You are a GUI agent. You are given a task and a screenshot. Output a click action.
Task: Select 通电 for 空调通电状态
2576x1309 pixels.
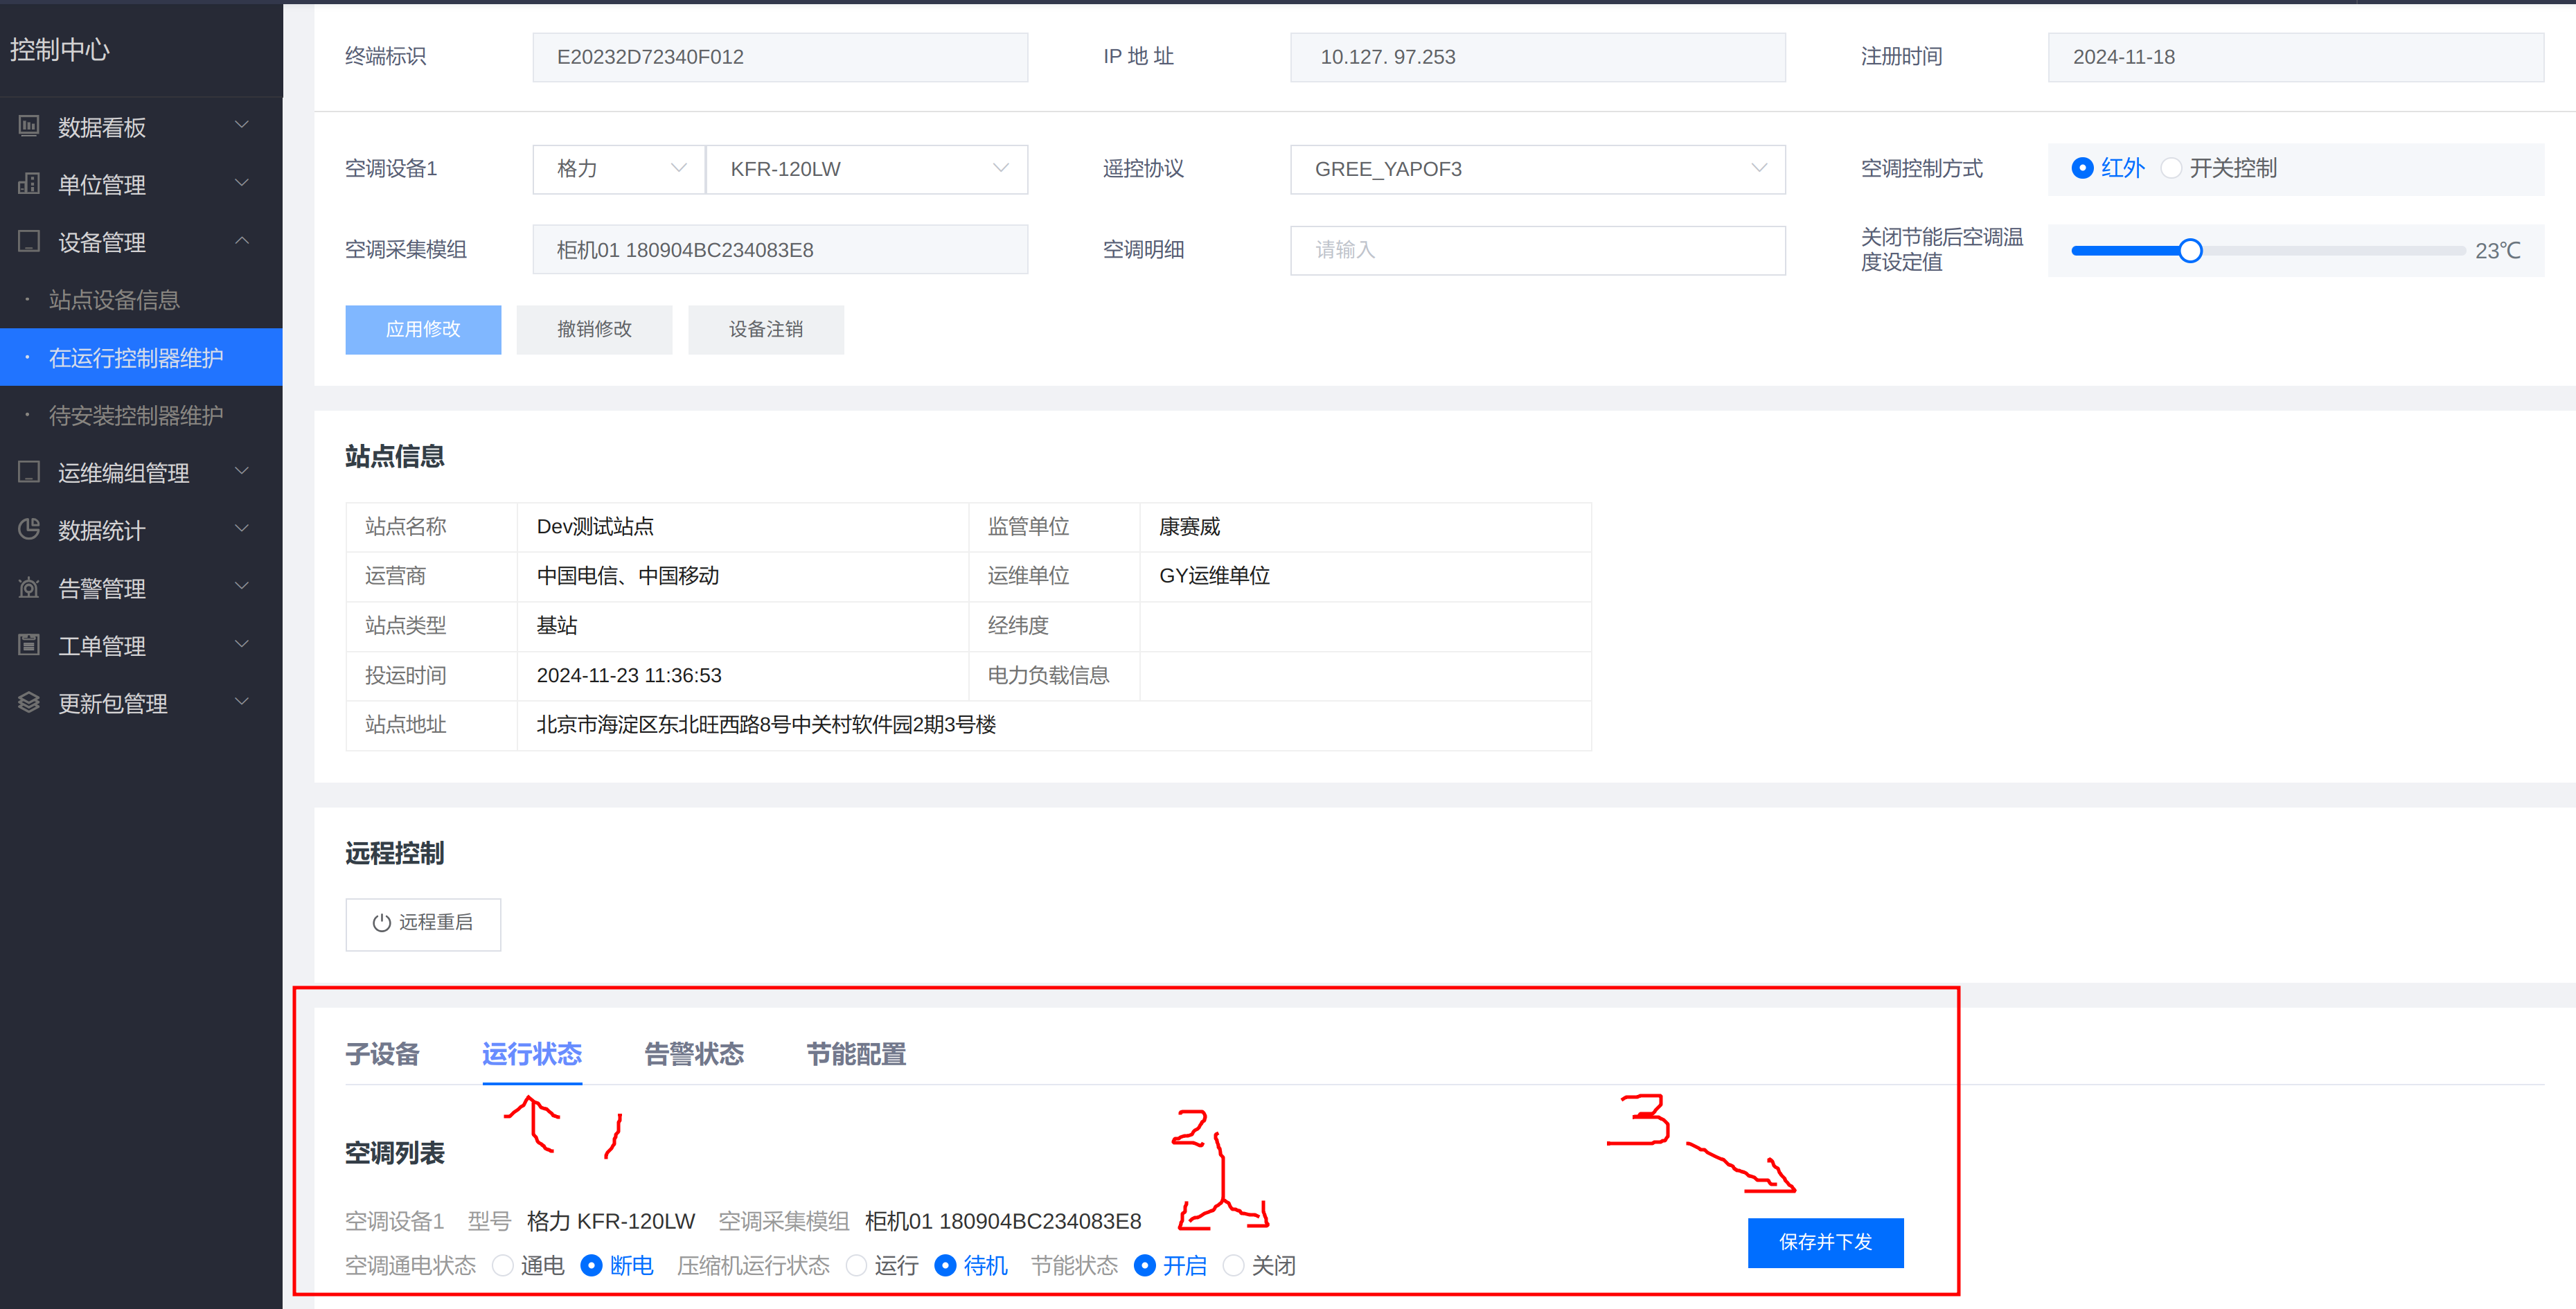point(503,1266)
